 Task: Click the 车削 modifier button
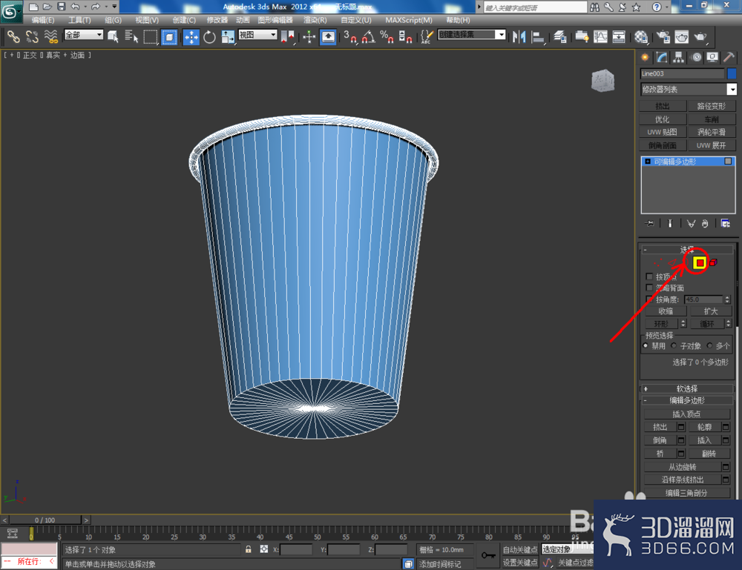(712, 119)
